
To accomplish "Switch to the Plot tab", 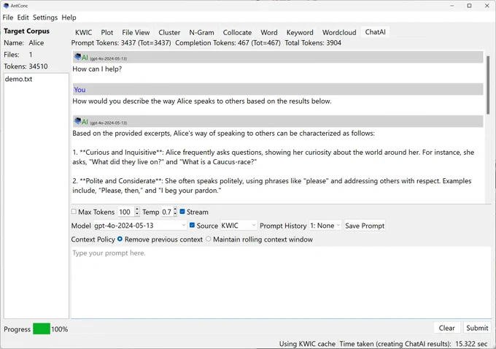I will (107, 32).
